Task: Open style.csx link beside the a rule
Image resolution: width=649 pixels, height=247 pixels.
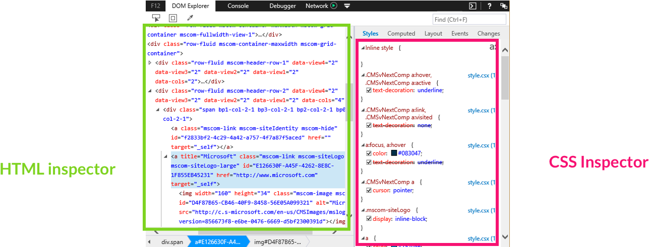Action: point(482,238)
